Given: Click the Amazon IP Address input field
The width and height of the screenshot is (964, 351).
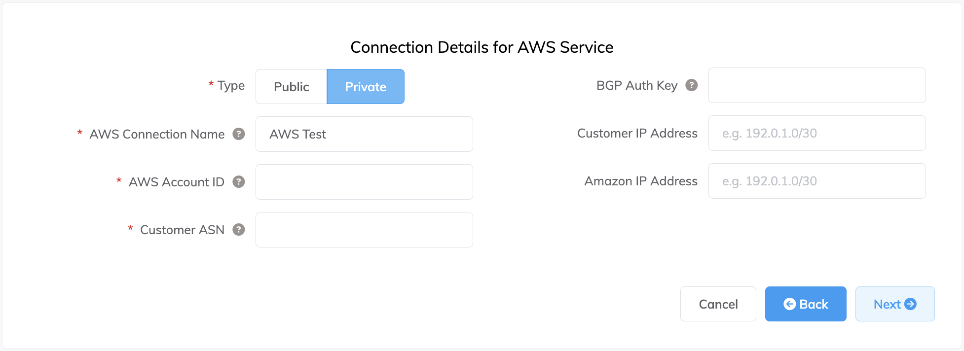Looking at the screenshot, I should 816,181.
